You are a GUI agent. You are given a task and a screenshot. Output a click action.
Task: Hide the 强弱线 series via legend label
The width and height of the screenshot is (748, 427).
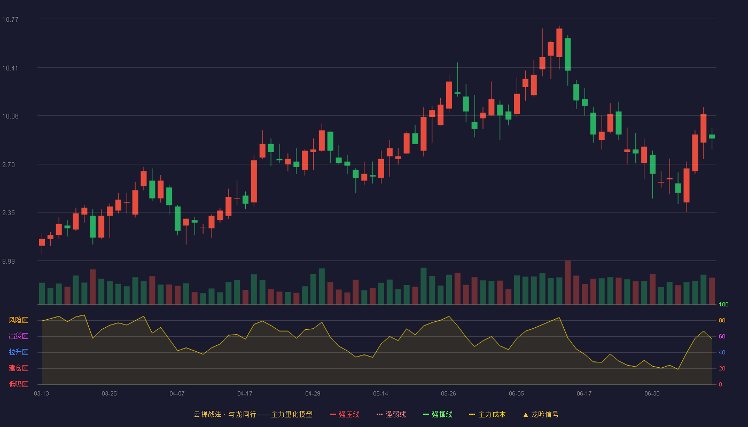pos(395,414)
